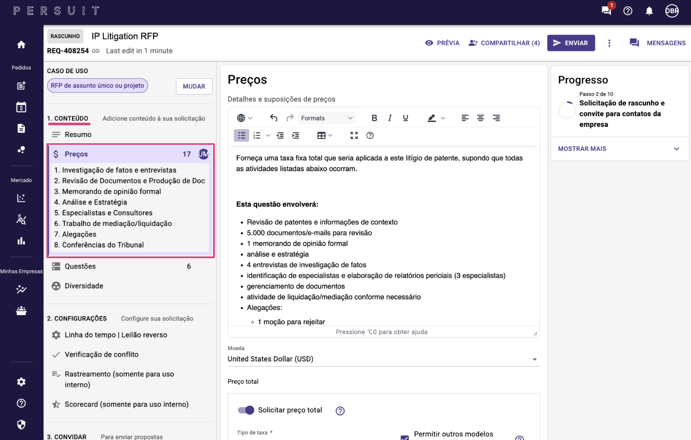Open editor help icon in toolbar
The width and height of the screenshot is (691, 440).
pos(370,136)
